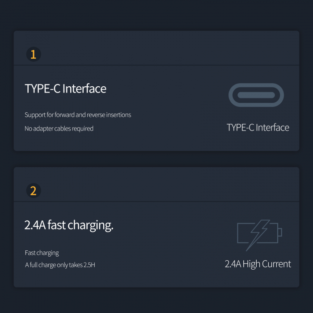Click the second card header strip
Image resolution: width=313 pixels, height=313 pixels.
(x=156, y=184)
